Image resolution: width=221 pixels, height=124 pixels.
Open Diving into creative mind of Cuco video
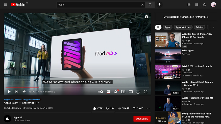pyautogui.click(x=196, y=115)
